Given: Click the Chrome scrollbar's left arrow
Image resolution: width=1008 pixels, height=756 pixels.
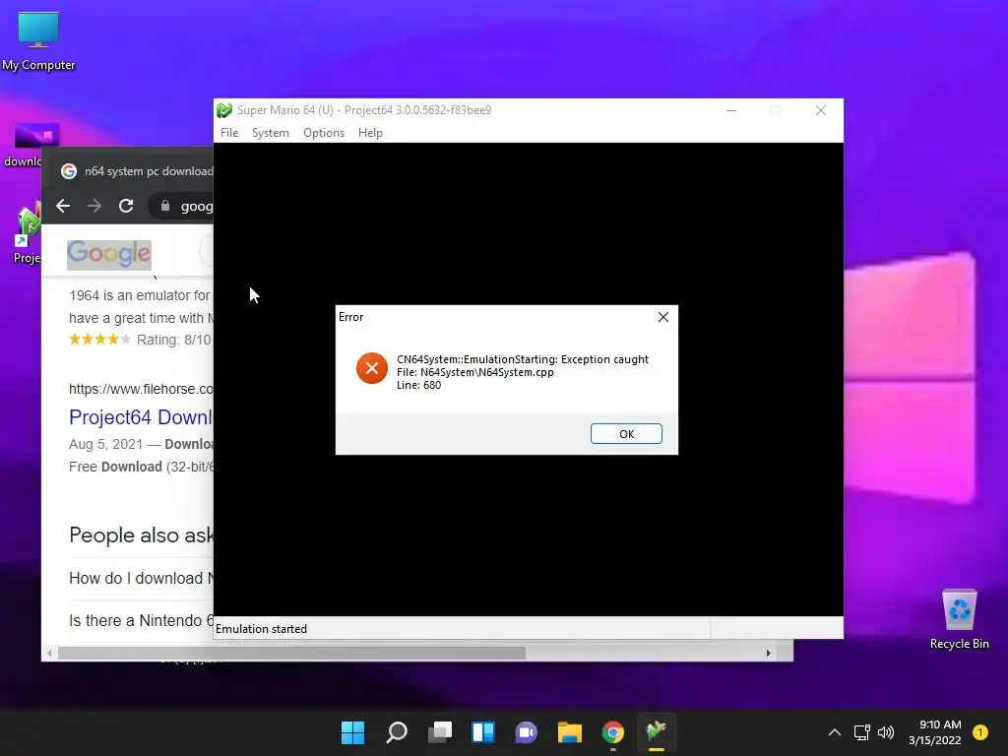Looking at the screenshot, I should click(49, 654).
